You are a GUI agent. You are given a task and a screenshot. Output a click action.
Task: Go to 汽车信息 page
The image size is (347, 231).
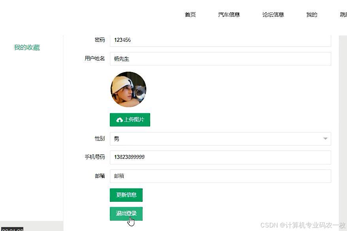coord(229,15)
